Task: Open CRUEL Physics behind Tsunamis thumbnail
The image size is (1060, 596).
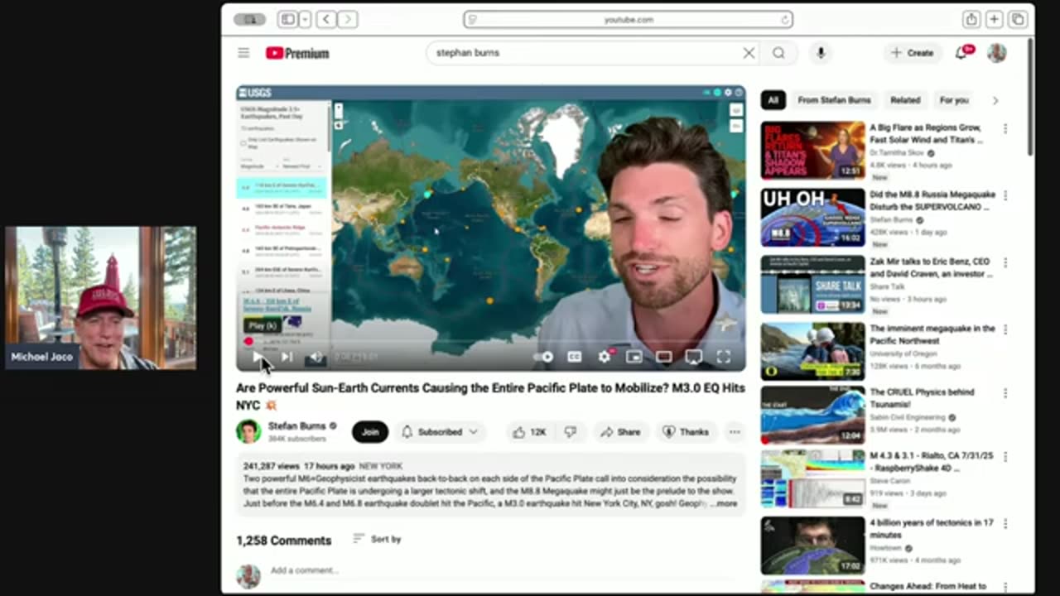Action: (812, 416)
